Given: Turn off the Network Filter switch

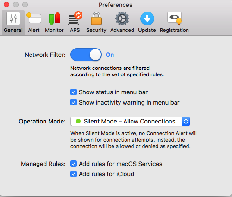Looking at the screenshot, I should [x=86, y=55].
